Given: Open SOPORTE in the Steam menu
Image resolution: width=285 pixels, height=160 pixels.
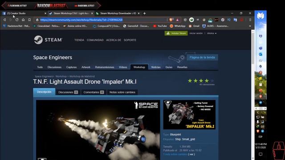Looking at the screenshot, I should [130, 40].
